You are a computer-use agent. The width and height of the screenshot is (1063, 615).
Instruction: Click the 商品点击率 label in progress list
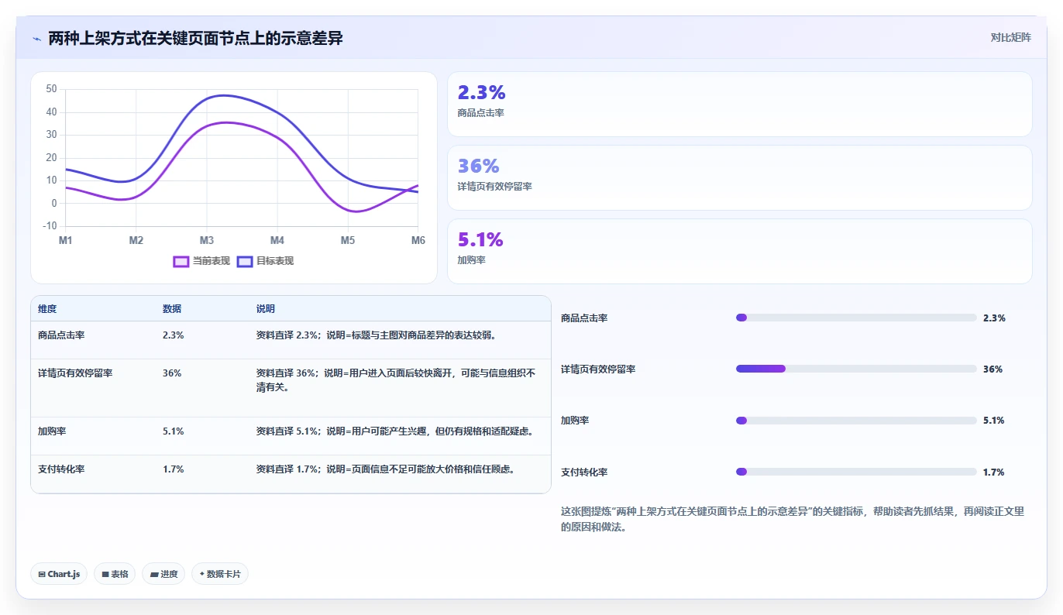pos(584,318)
